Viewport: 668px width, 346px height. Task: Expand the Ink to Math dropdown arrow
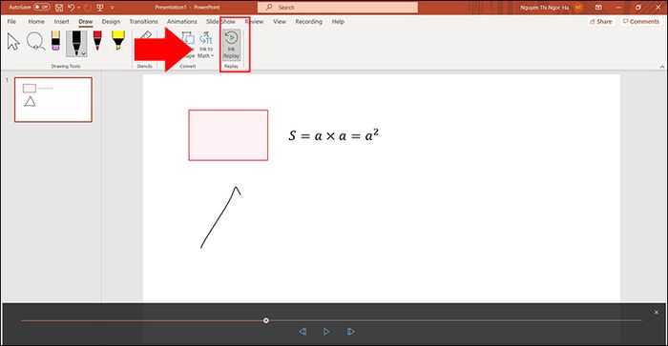point(212,55)
